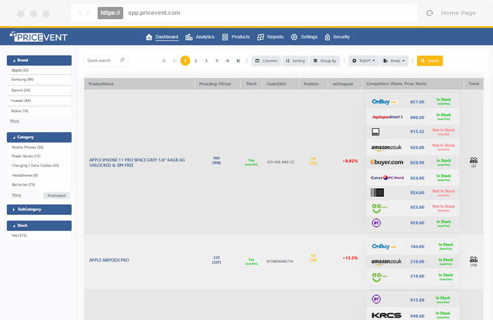The width and height of the screenshot is (493, 320).
Task: Open trend chart for Apple AirPods Pro
Action: 473,259
